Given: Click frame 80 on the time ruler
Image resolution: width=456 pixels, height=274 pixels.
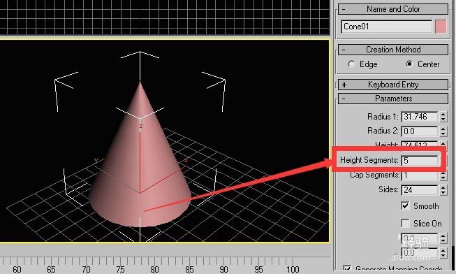Looking at the screenshot, I should pos(154,269).
